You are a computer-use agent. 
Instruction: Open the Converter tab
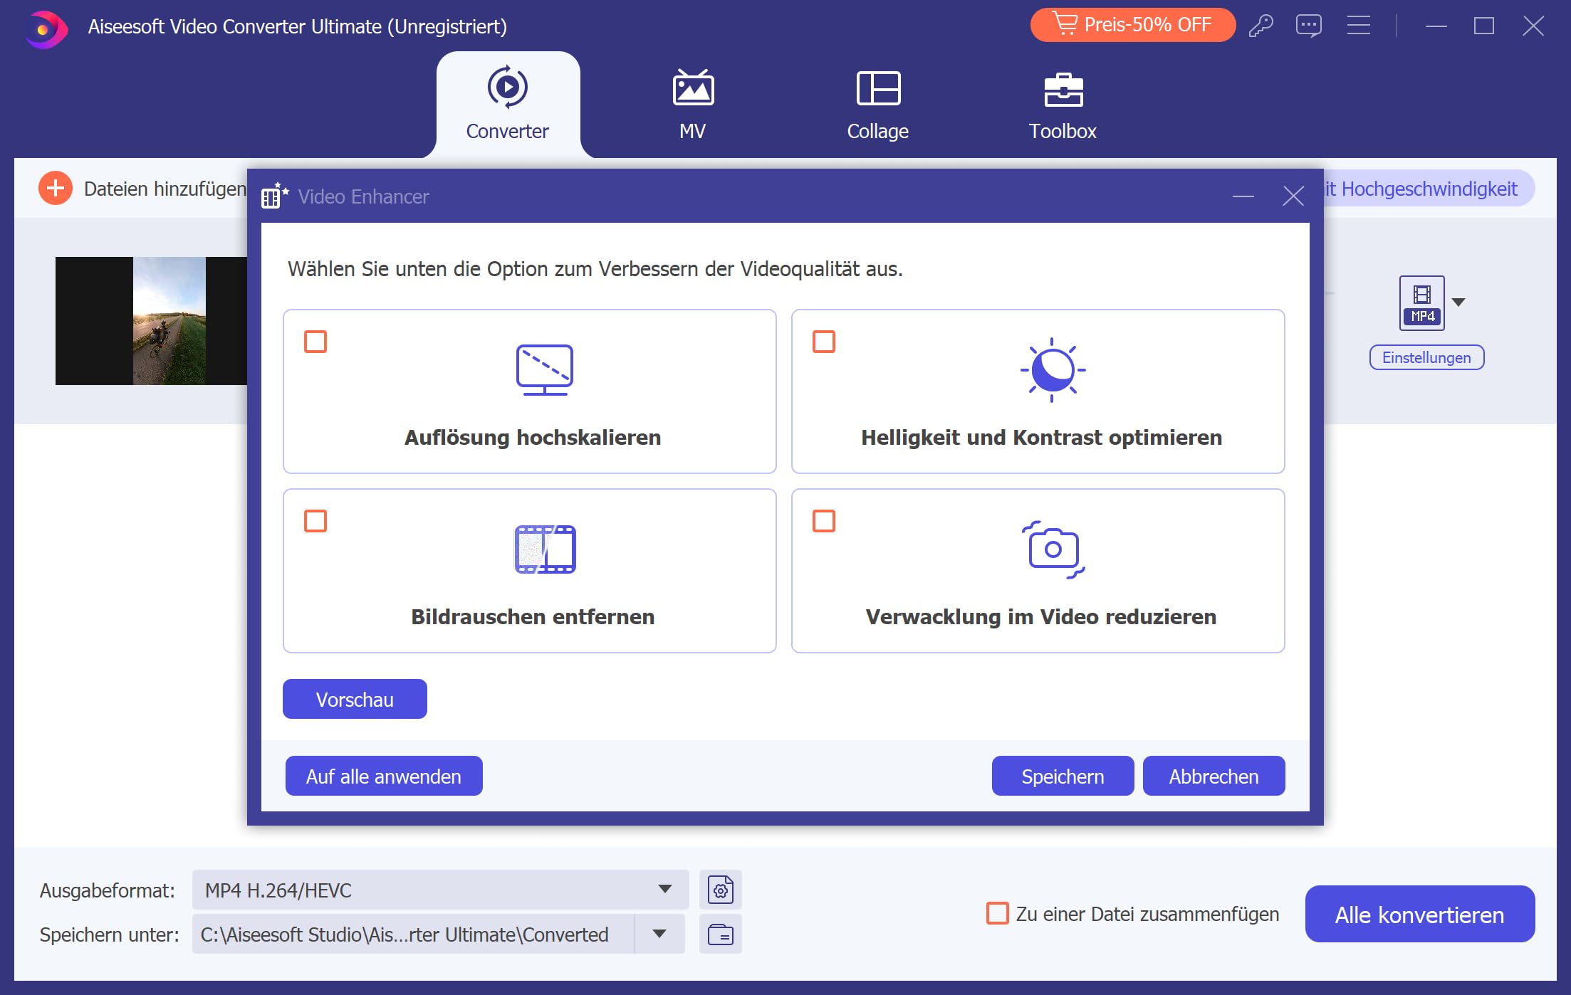coord(508,105)
